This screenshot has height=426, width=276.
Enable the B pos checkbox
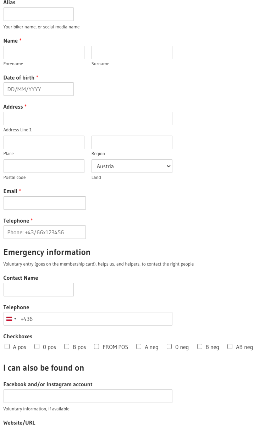click(x=67, y=346)
